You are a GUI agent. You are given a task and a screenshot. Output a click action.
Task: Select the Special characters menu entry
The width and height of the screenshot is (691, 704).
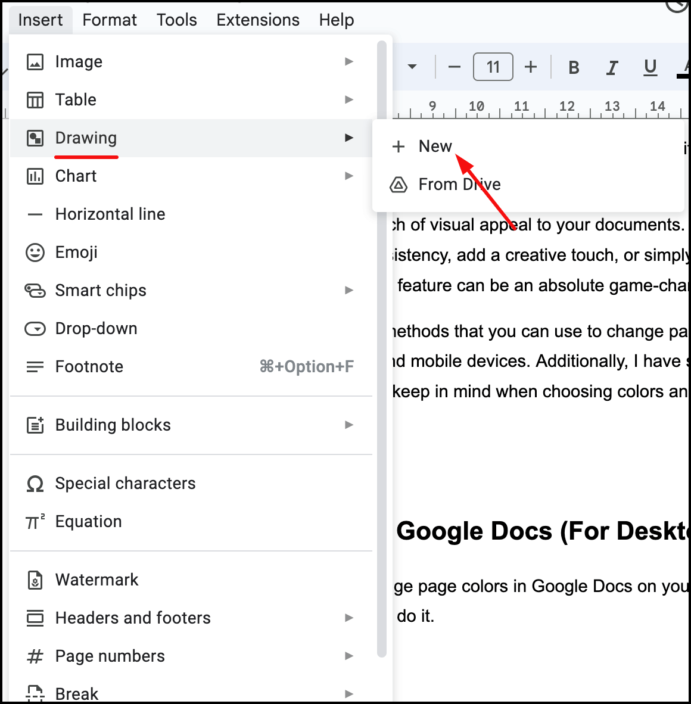(x=191, y=484)
